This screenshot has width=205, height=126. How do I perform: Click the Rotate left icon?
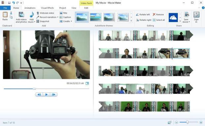[137, 14]
